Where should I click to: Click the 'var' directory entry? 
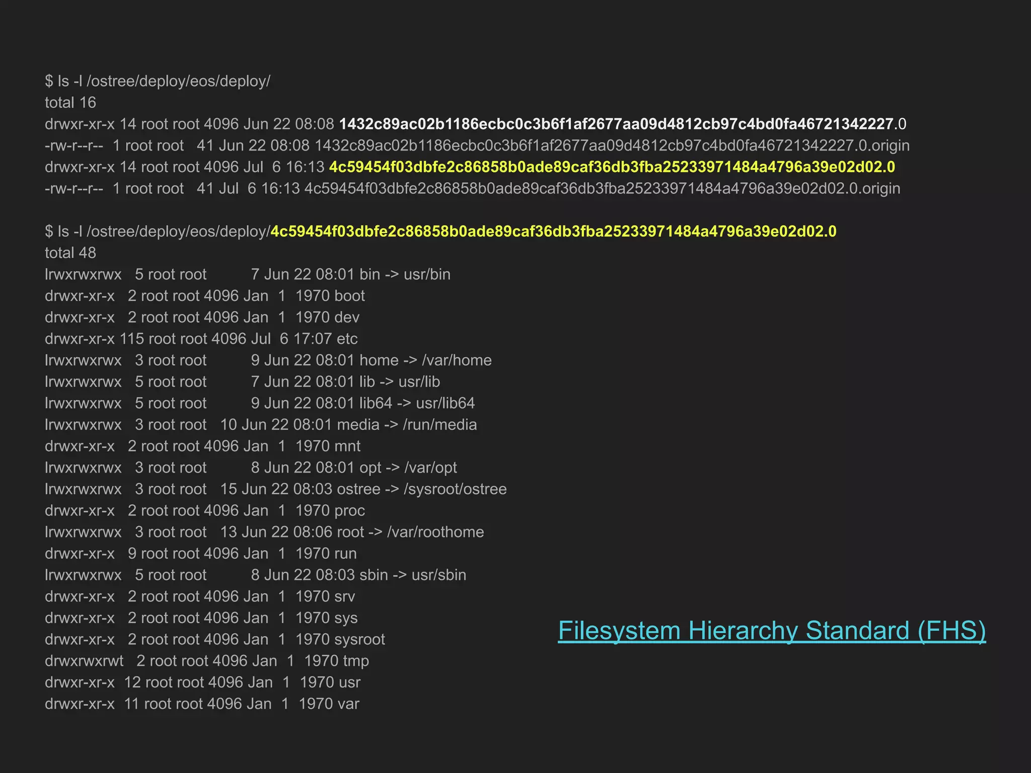[348, 704]
